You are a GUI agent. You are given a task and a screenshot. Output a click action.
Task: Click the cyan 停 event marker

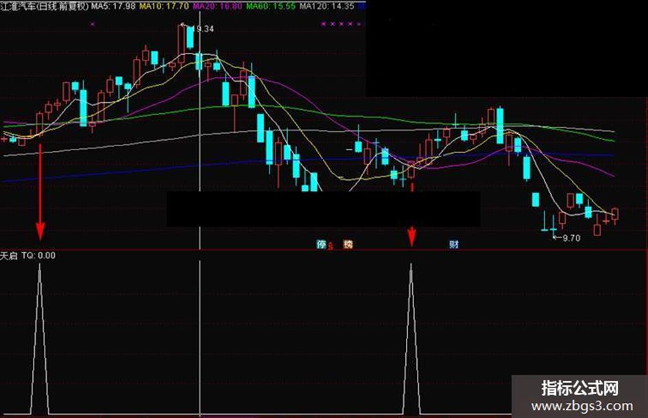pyautogui.click(x=321, y=244)
